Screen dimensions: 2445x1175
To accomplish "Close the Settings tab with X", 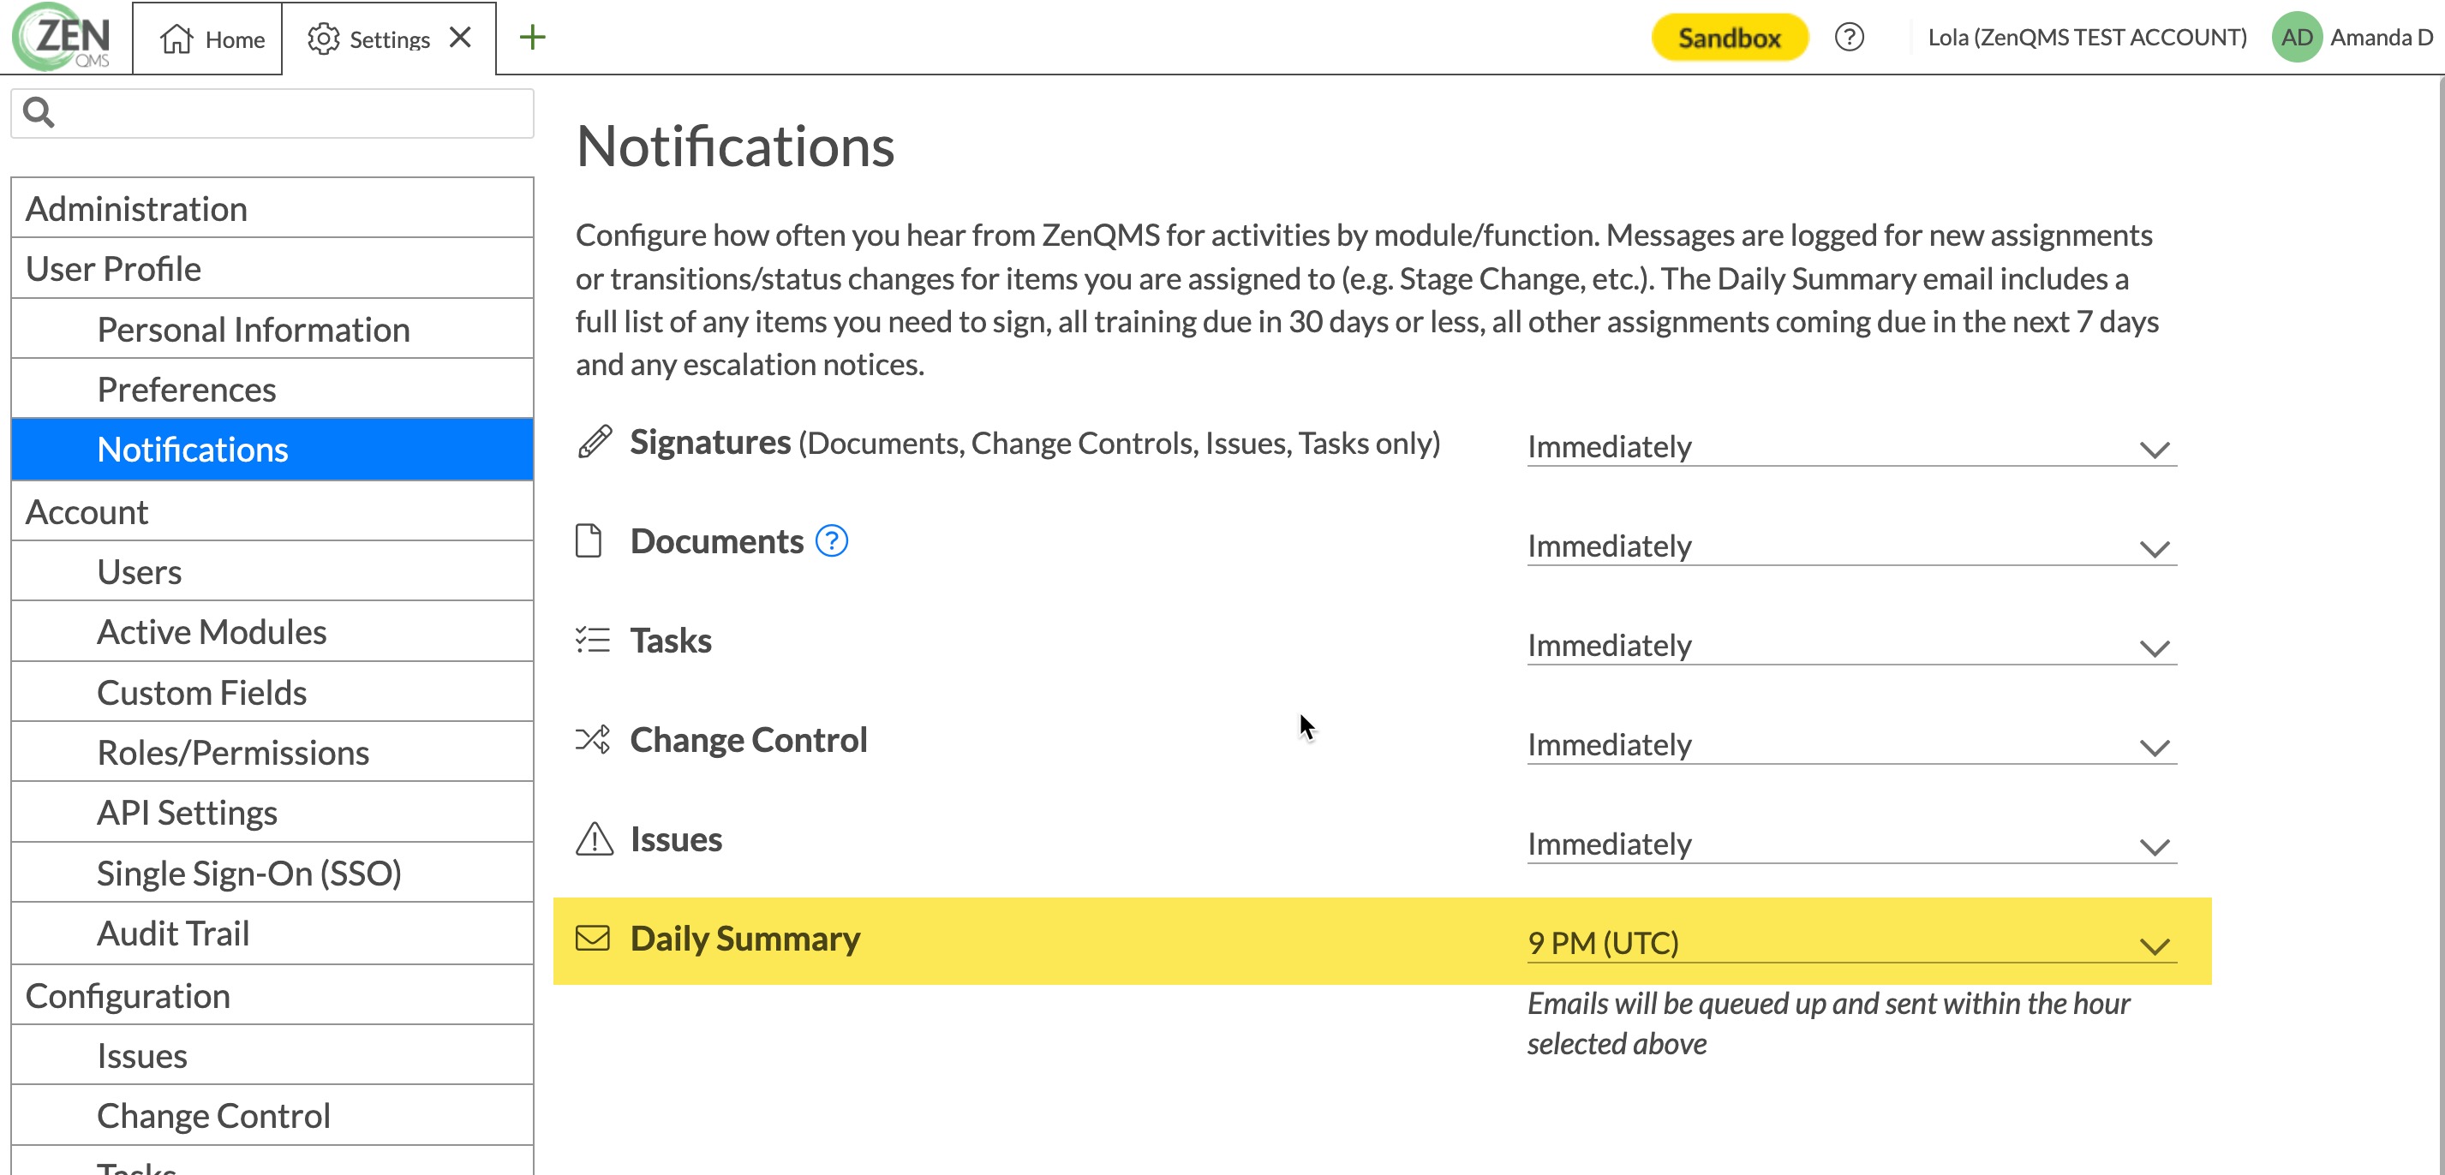I will pyautogui.click(x=460, y=38).
